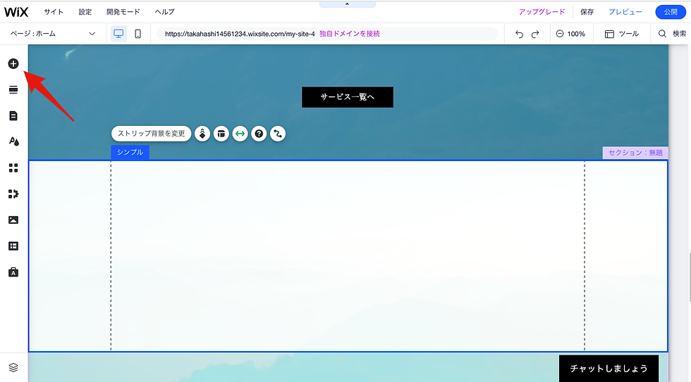
Task: Open the Media image icon
Action: tap(13, 219)
